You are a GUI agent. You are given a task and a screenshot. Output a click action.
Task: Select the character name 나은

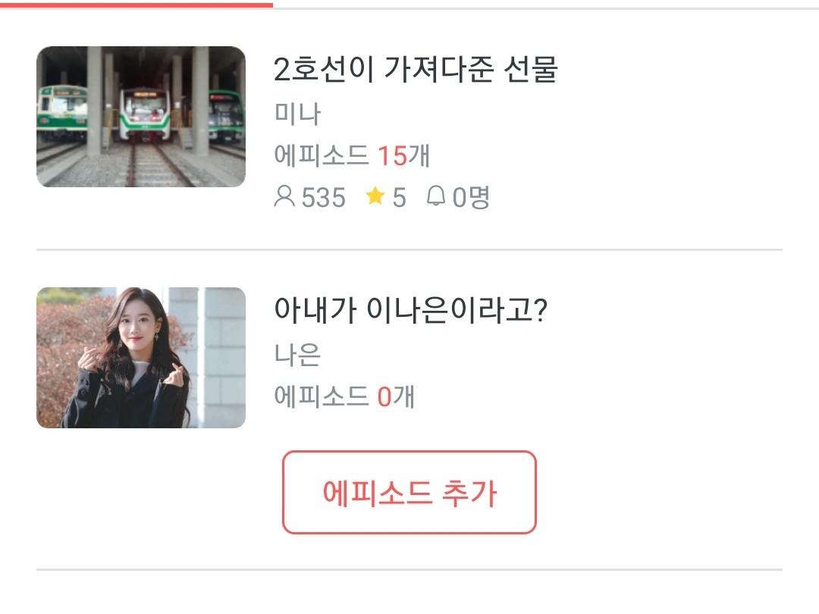297,354
